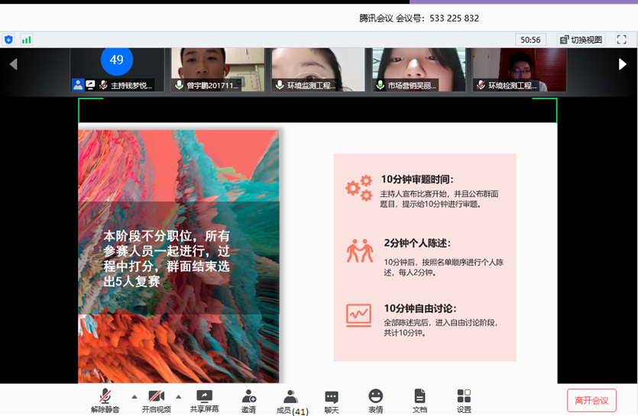This screenshot has width=638, height=416.
Task: Click the blue security shield icon
Action: 9,40
